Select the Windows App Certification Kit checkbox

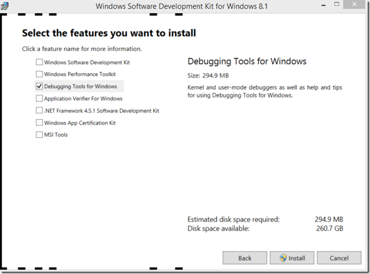point(39,122)
